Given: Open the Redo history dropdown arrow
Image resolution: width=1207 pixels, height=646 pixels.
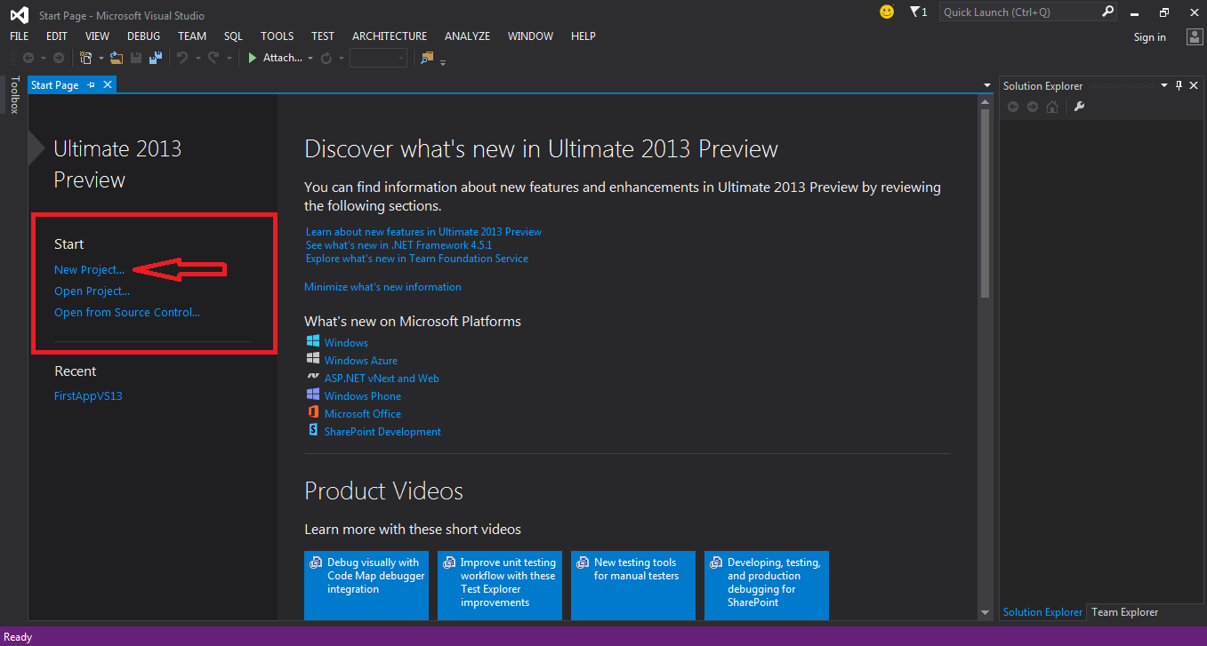Looking at the screenshot, I should coord(229,59).
